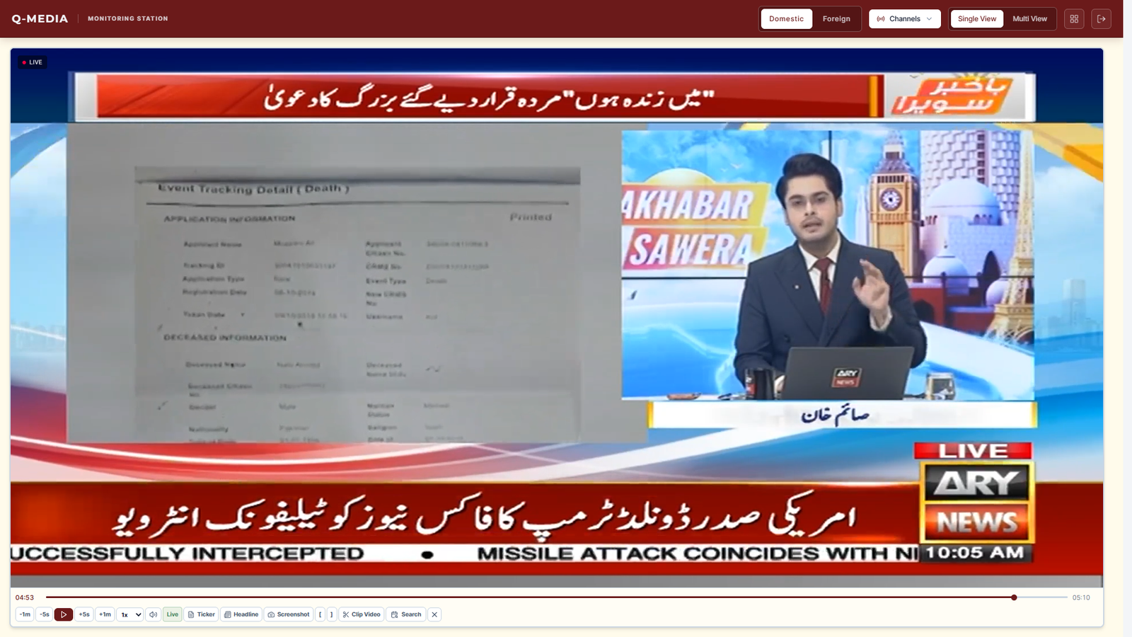Open the Channels dropdown
Image resolution: width=1132 pixels, height=637 pixels.
(x=905, y=18)
